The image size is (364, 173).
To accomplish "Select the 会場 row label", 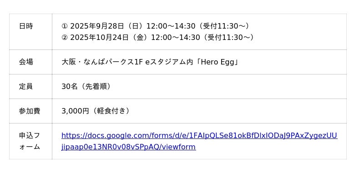I will 26,62.
